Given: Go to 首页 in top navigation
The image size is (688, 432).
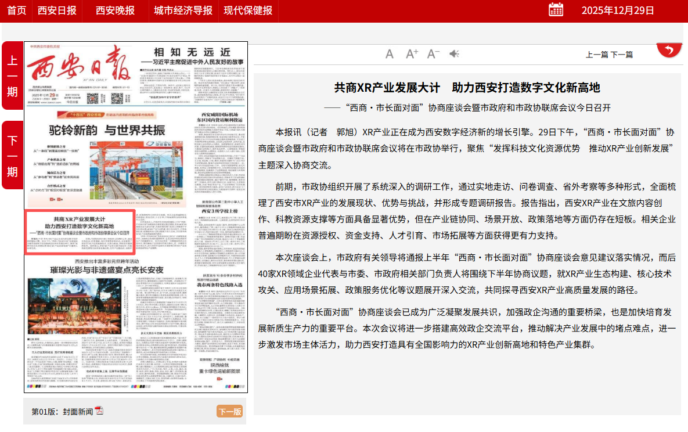Looking at the screenshot, I should point(16,10).
